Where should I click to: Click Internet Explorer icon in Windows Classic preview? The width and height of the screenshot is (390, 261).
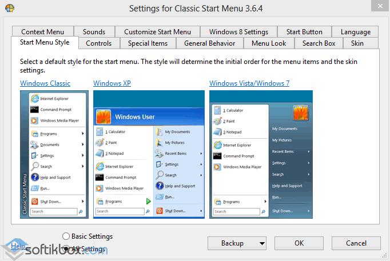(34, 99)
